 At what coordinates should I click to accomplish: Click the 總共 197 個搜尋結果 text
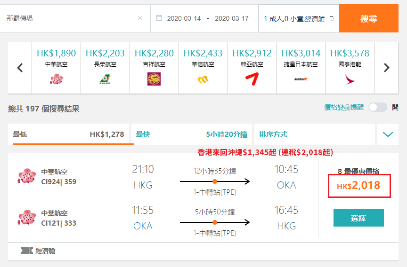click(x=44, y=109)
